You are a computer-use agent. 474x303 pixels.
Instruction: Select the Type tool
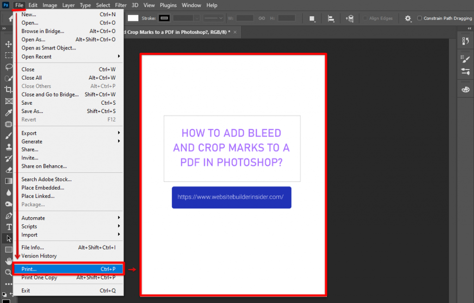[x=8, y=227]
